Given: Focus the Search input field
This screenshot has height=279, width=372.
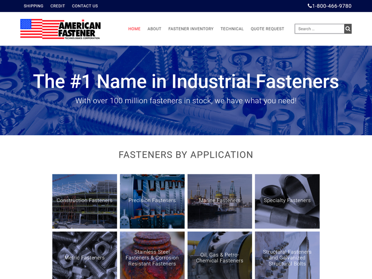Looking at the screenshot, I should [x=319, y=29].
